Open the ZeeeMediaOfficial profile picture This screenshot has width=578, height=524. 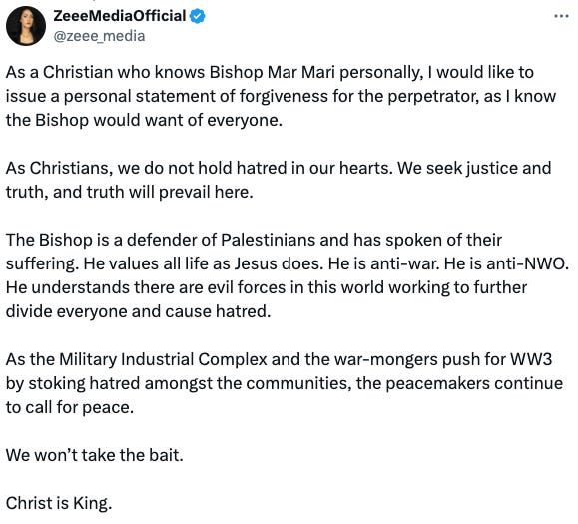(x=26, y=26)
